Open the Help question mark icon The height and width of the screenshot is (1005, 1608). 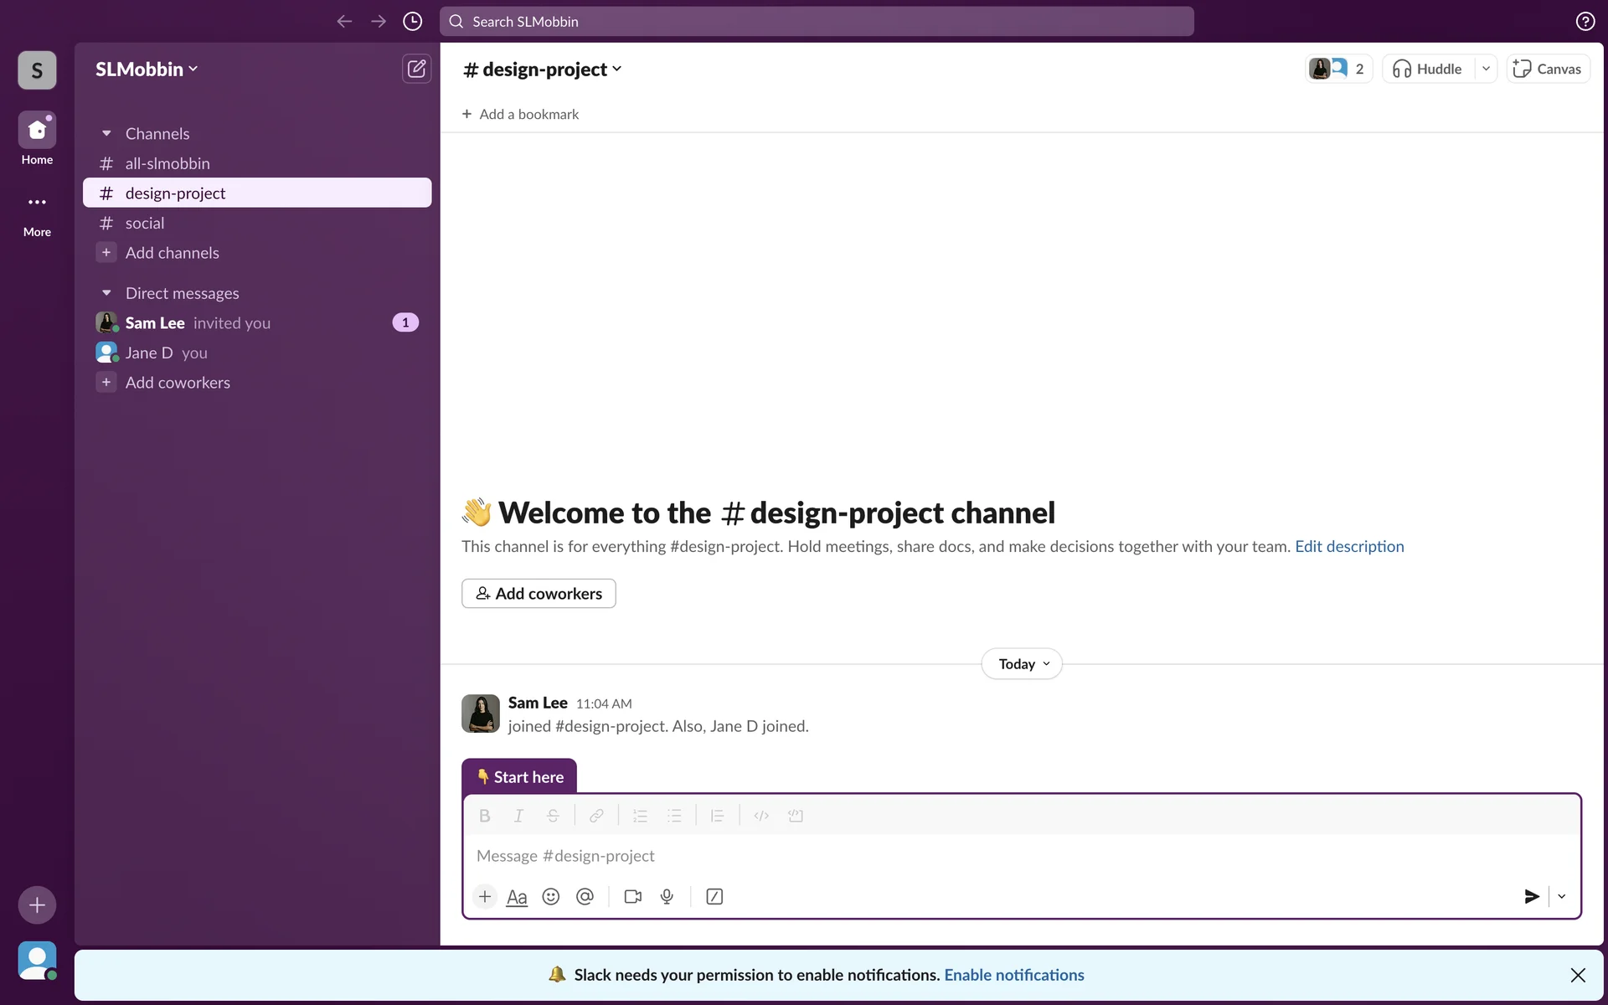[1585, 22]
